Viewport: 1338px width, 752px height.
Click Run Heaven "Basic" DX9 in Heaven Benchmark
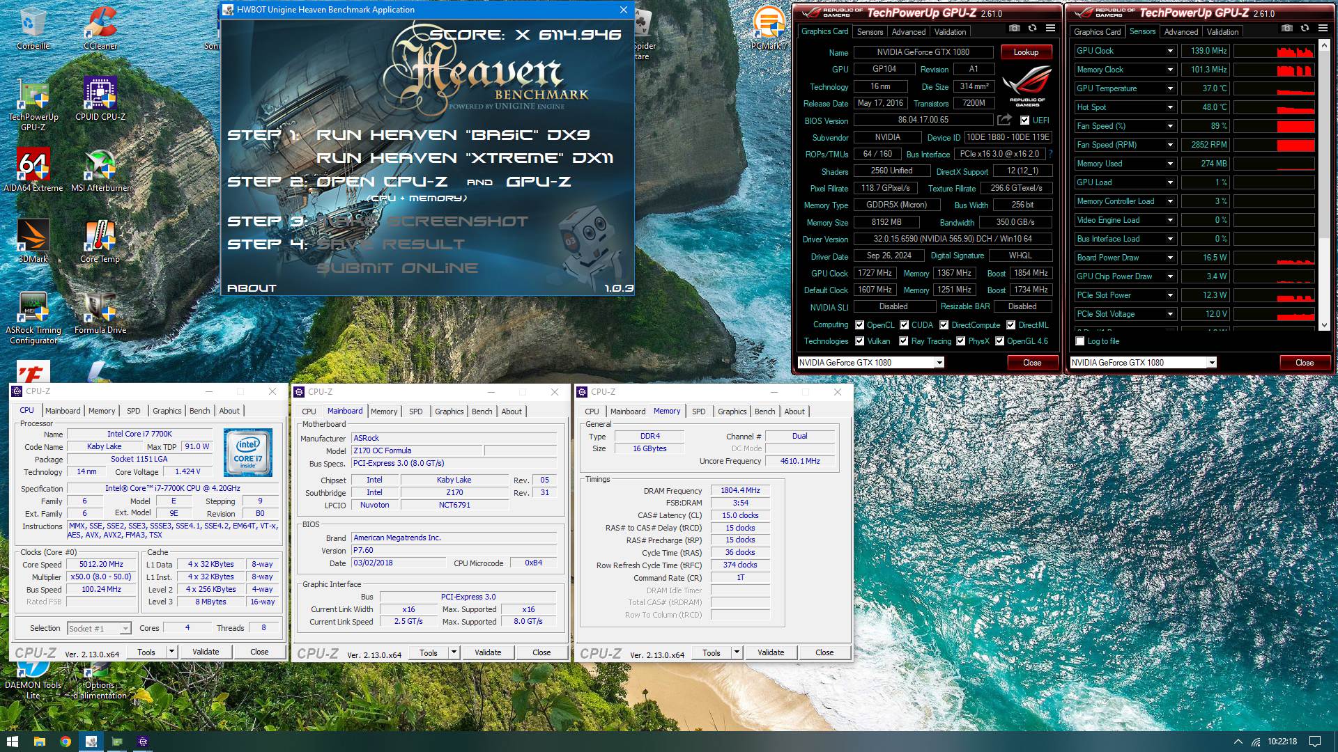[453, 135]
